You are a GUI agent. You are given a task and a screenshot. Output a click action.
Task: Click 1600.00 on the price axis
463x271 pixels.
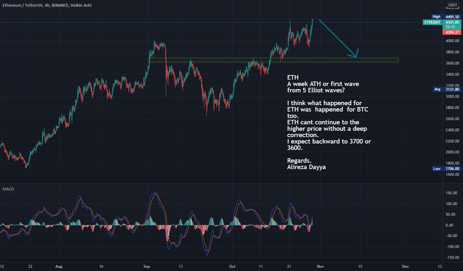coord(452,174)
